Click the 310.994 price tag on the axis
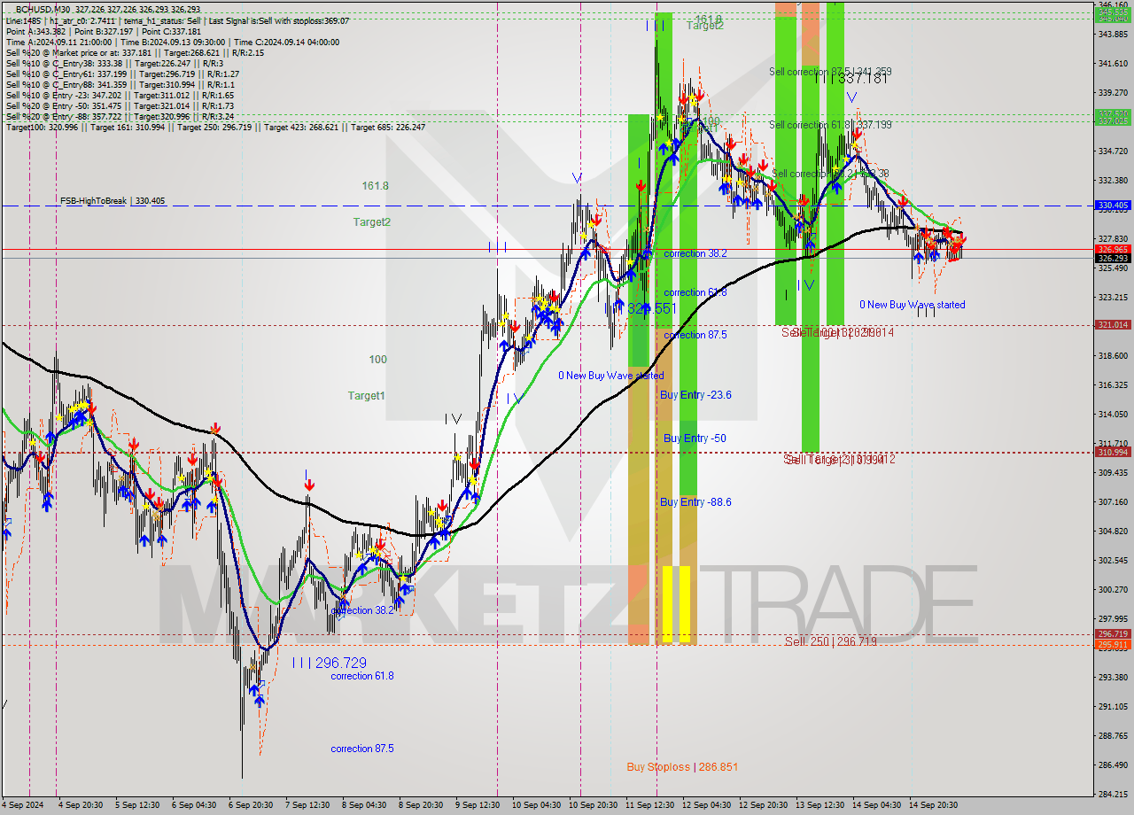This screenshot has width=1134, height=815. click(x=1113, y=452)
